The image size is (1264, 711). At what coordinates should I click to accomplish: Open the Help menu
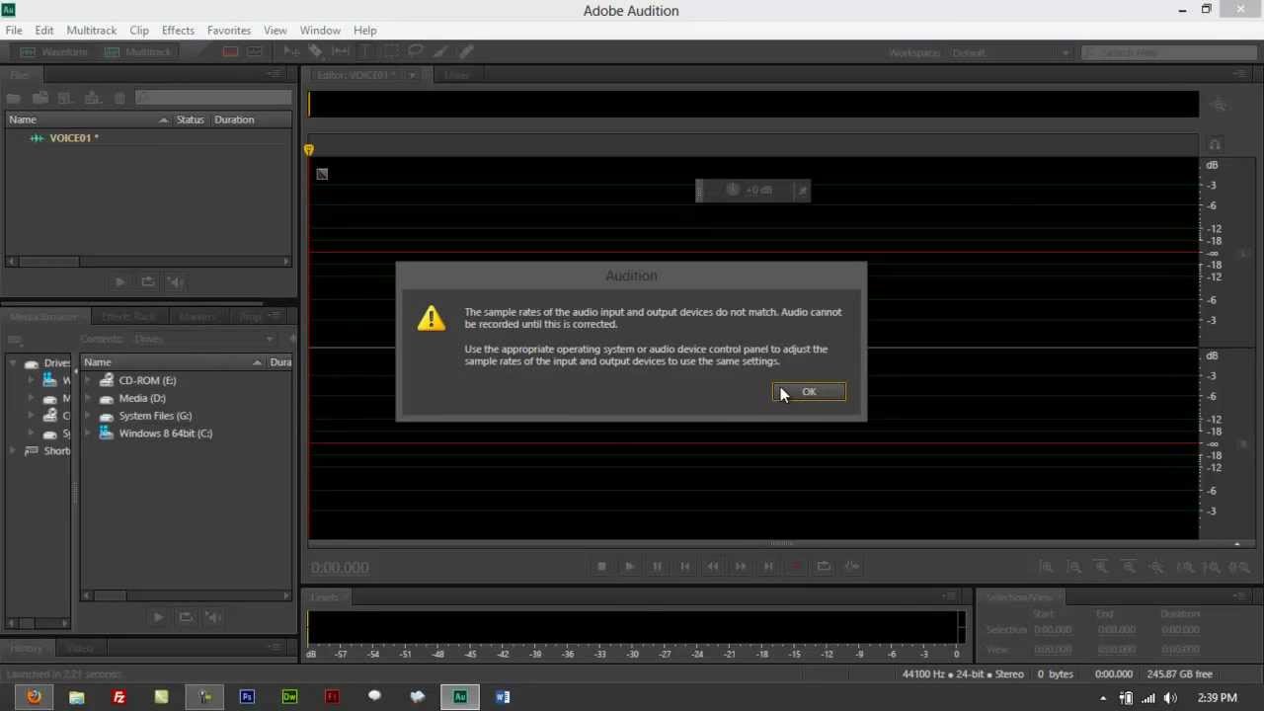[x=365, y=31]
